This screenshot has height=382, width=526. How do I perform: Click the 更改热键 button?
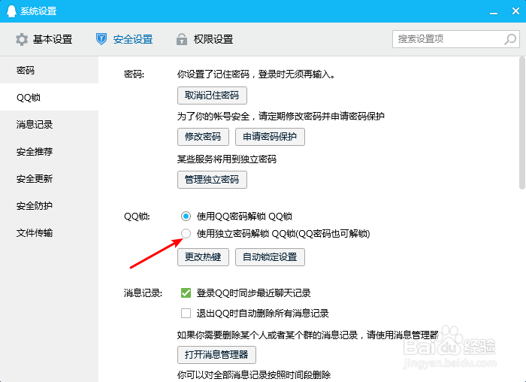click(203, 257)
